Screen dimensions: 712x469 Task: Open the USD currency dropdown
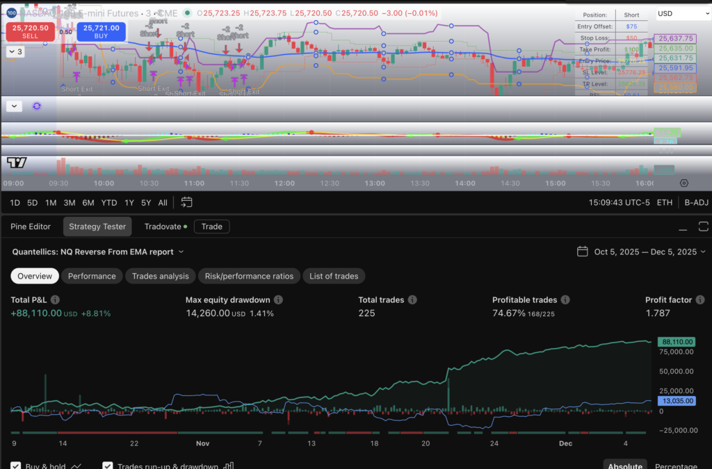(x=683, y=14)
